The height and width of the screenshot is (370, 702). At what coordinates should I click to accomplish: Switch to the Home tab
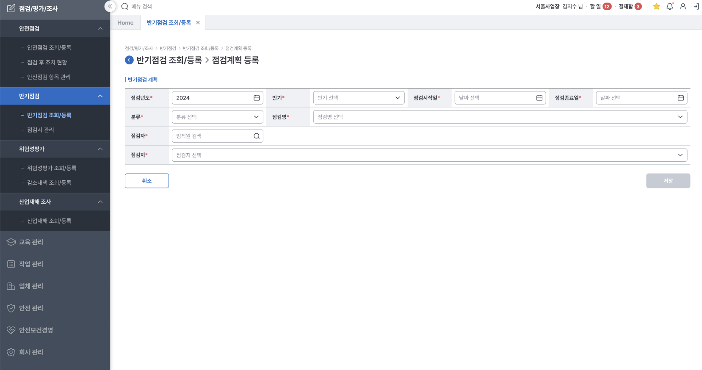tap(125, 23)
